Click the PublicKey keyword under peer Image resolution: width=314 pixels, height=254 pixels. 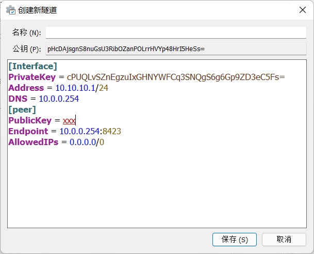30,120
